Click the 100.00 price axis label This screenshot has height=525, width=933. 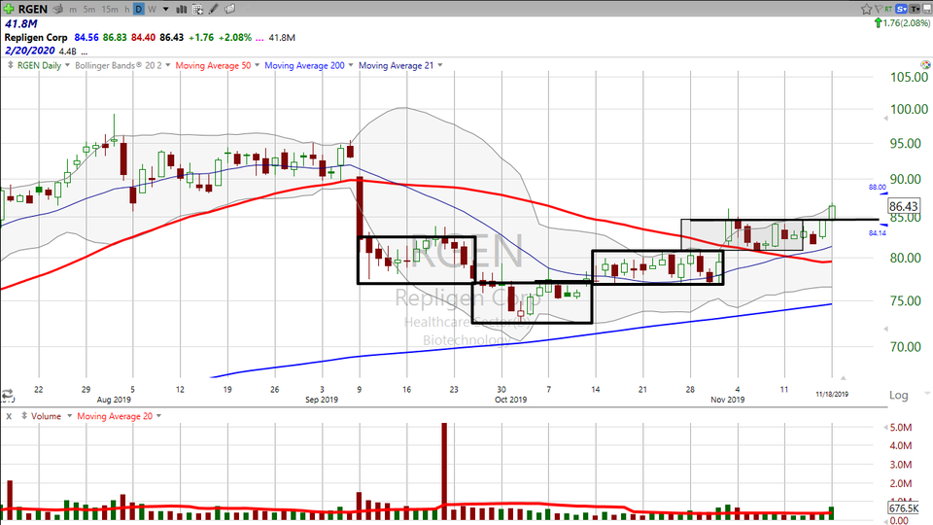[x=909, y=110]
